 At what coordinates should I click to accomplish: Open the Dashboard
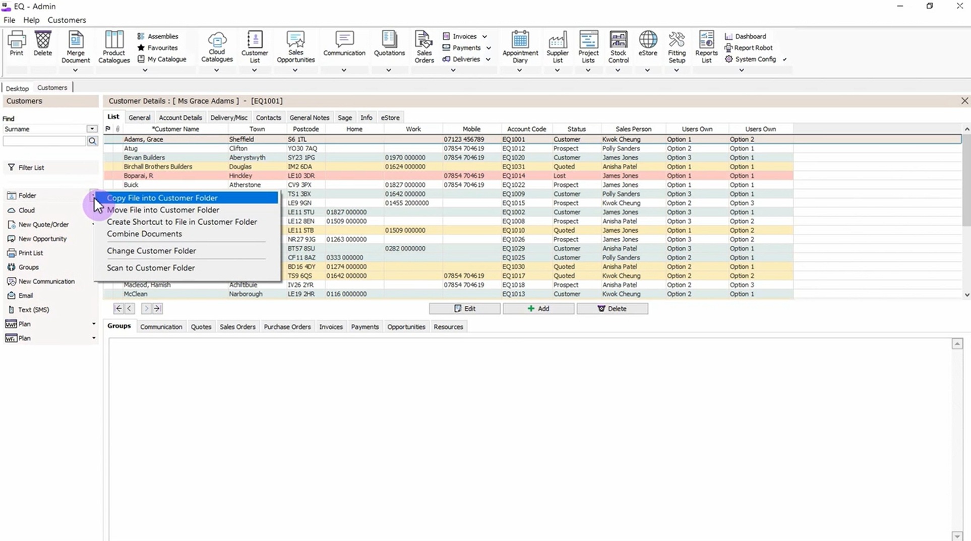pos(745,36)
